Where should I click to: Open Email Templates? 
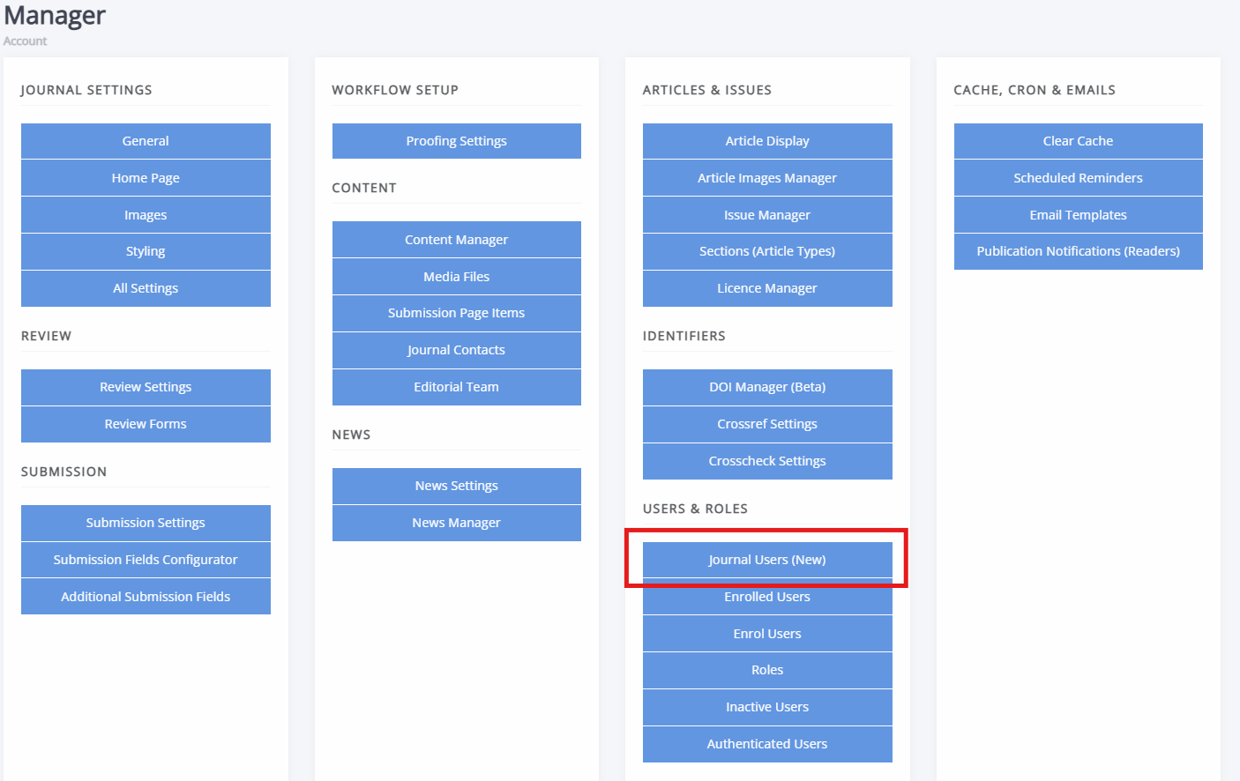[1079, 215]
